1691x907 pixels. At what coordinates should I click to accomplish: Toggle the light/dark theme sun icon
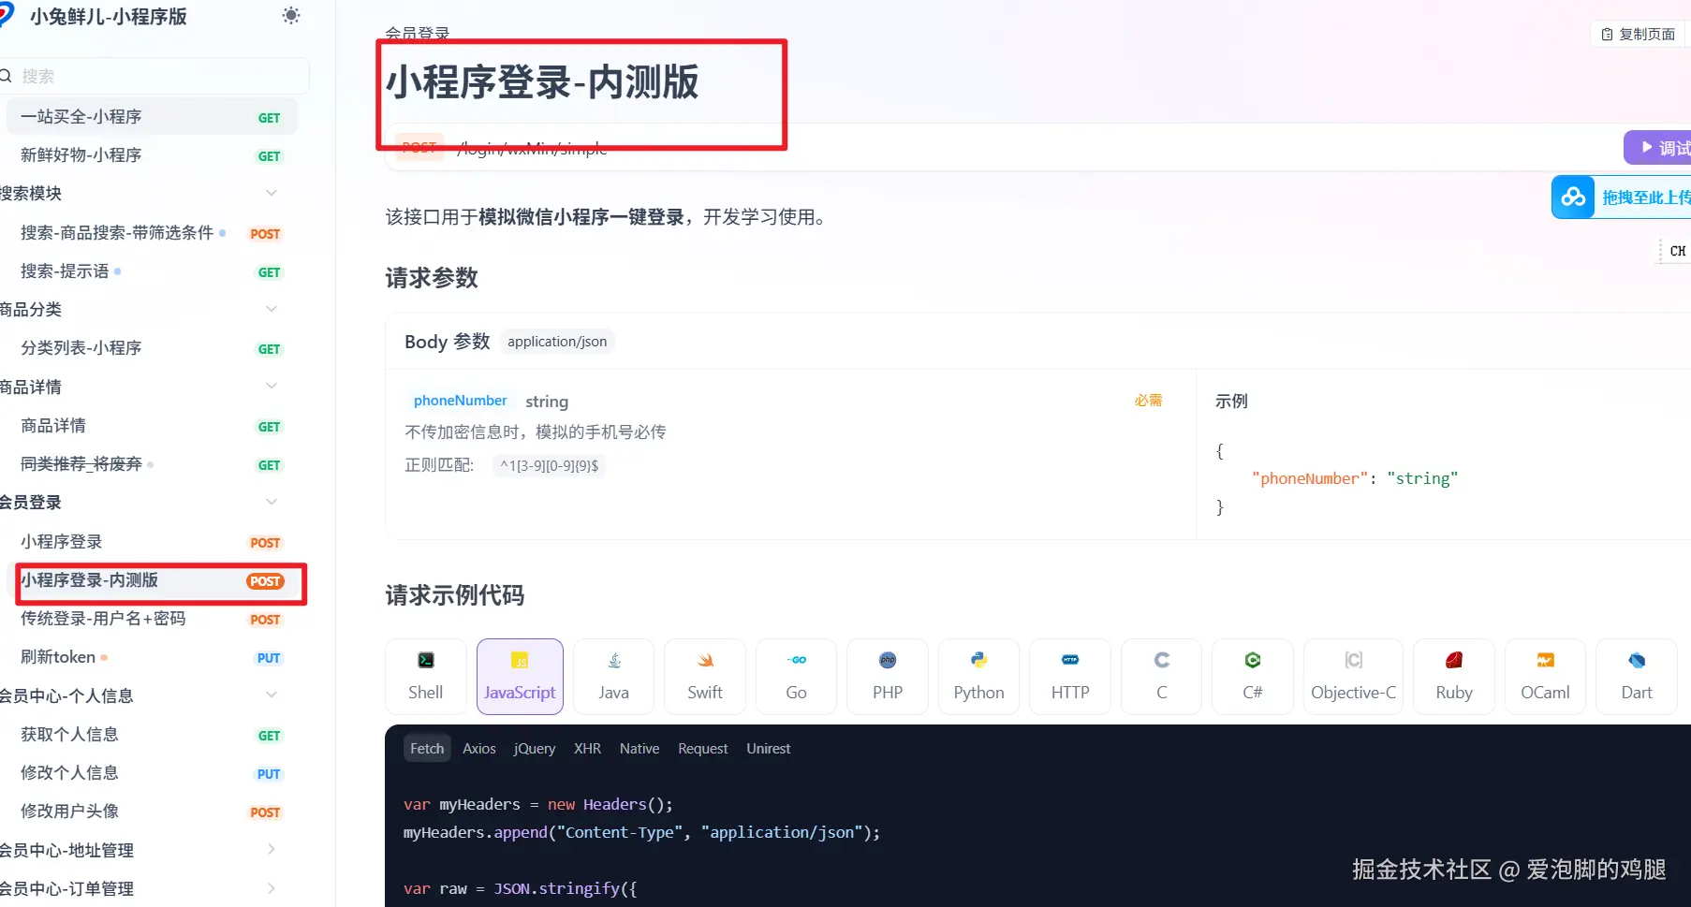291,16
